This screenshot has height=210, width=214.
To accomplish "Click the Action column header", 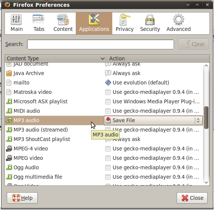I will 158,58.
